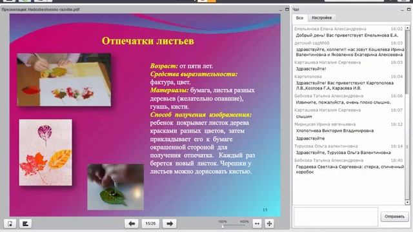The height and width of the screenshot is (232, 413).
Task: Click the chat scrollbar down arrow
Action: (x=407, y=202)
